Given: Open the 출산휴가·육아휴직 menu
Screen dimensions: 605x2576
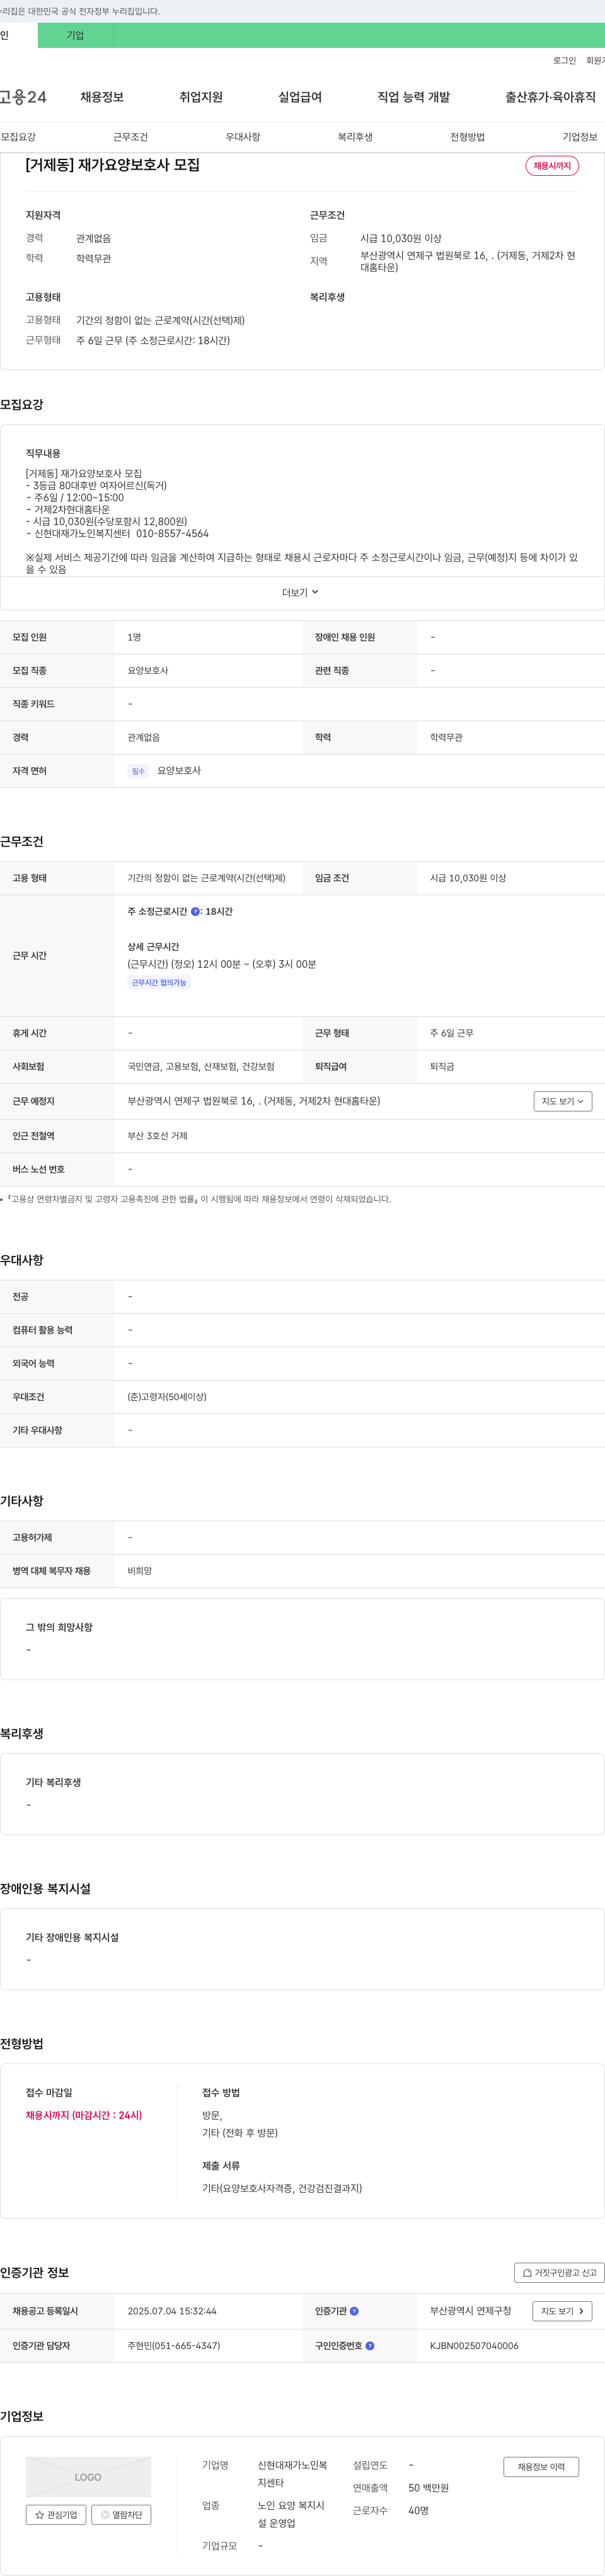Looking at the screenshot, I should point(550,97).
